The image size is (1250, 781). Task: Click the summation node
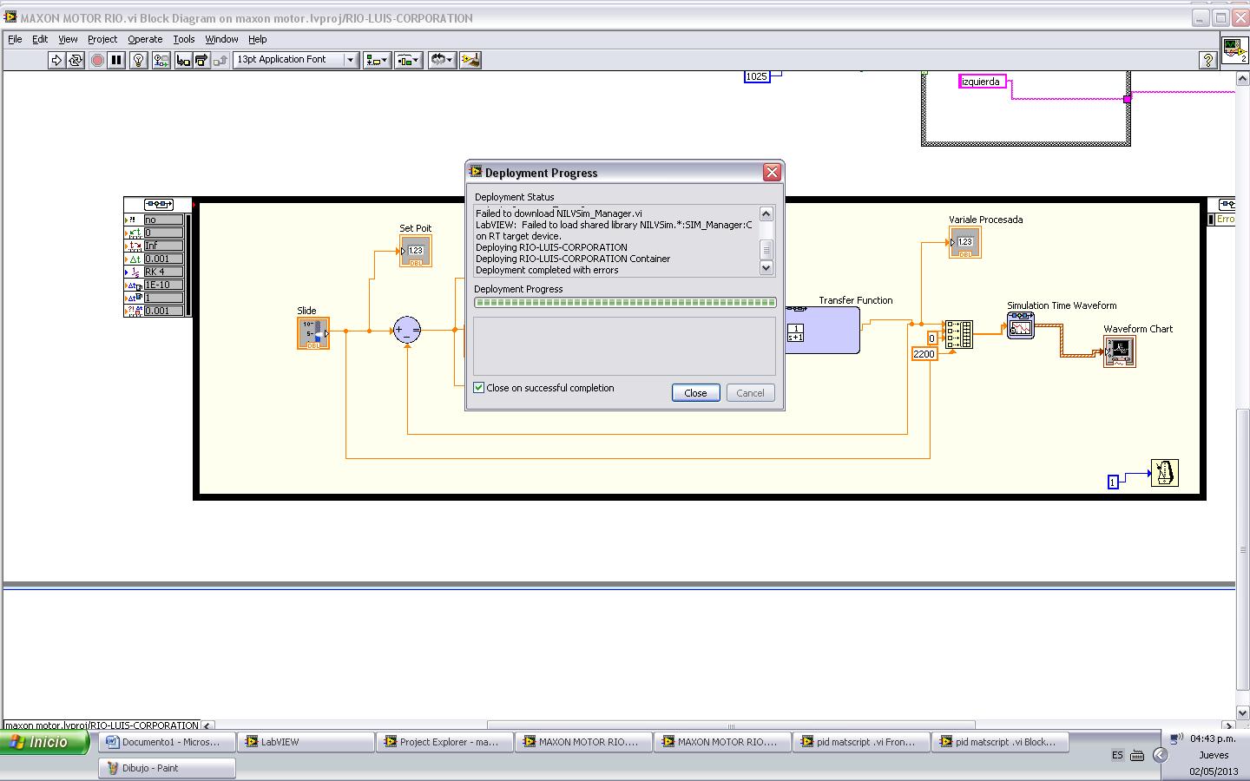[x=407, y=330]
